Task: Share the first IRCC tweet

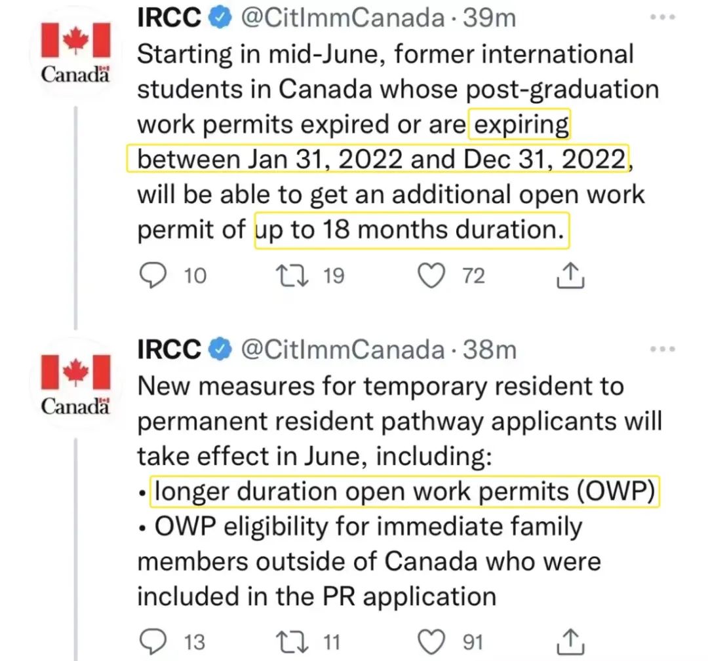Action: tap(570, 276)
